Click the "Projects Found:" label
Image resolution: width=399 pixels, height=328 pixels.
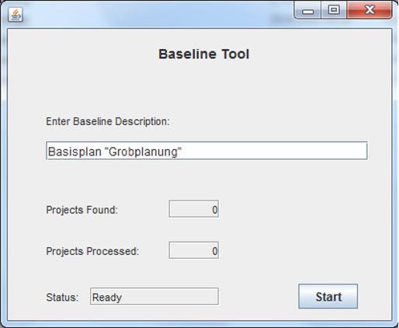(82, 210)
